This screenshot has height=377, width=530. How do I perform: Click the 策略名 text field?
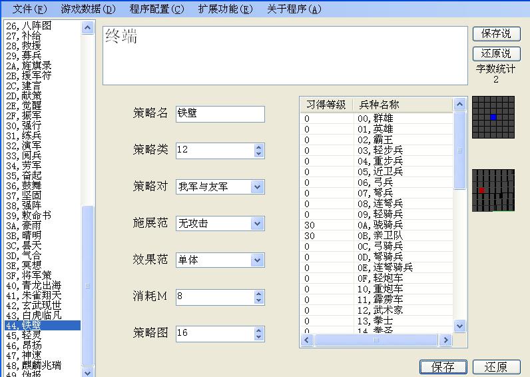pyautogui.click(x=220, y=114)
